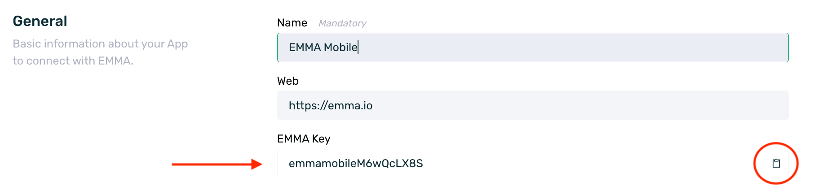
Task: Click the Name field label
Action: [x=292, y=23]
